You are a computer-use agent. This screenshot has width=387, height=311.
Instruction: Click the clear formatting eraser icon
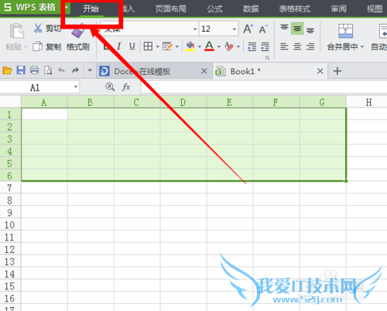229,46
